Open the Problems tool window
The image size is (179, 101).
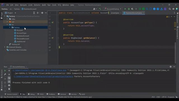[x=51, y=94]
